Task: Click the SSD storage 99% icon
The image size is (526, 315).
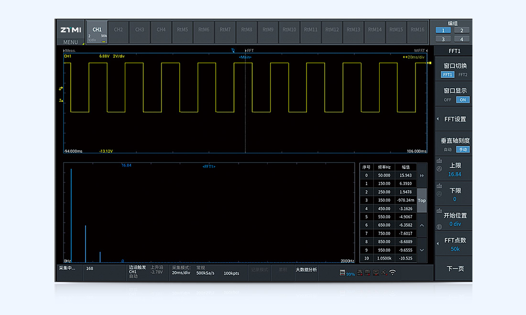Action: point(343,273)
